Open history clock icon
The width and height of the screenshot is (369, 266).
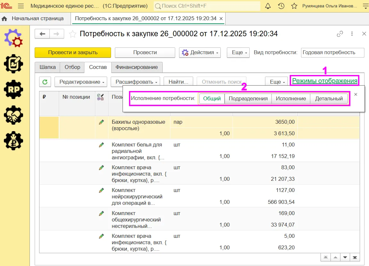(281, 6)
